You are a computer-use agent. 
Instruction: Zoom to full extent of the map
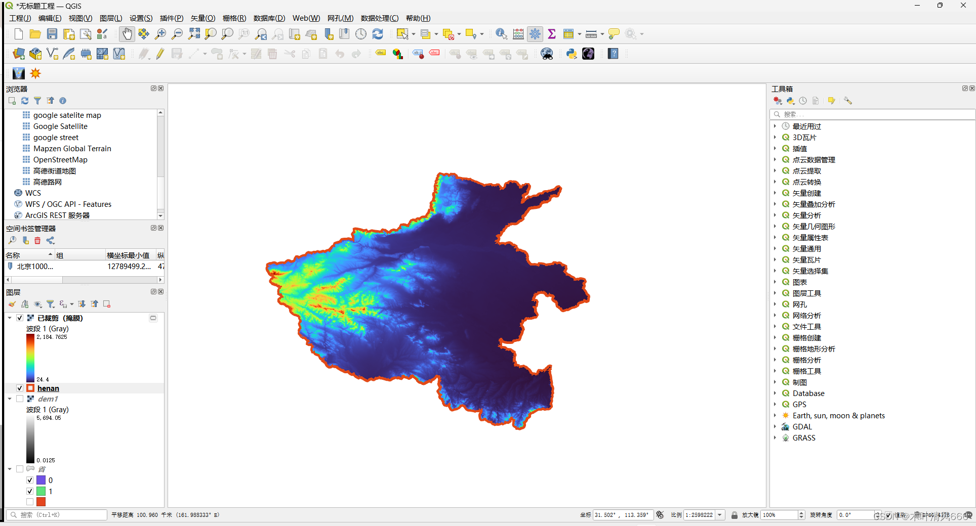tap(194, 34)
